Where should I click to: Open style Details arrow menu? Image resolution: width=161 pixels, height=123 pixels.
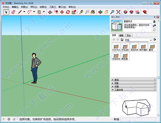[155, 39]
